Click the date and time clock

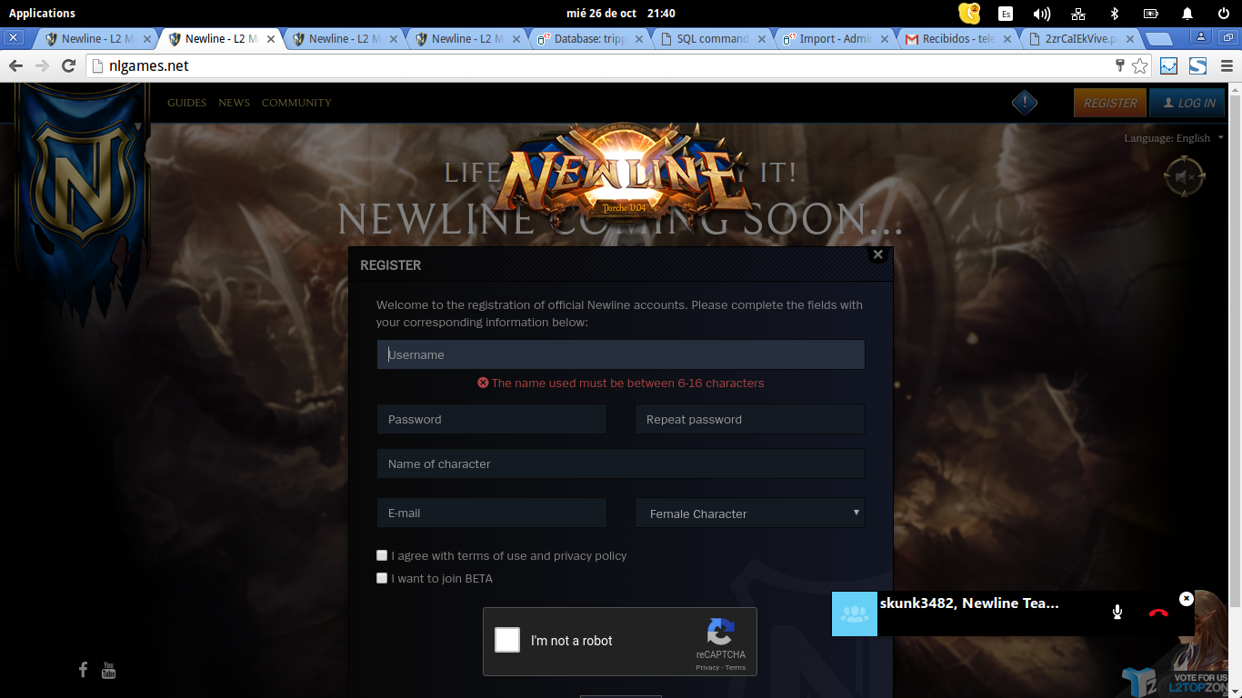click(621, 13)
